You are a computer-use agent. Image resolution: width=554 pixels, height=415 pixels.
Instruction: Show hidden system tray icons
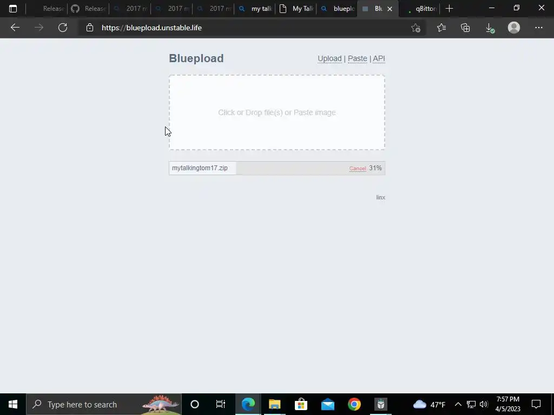click(x=458, y=404)
